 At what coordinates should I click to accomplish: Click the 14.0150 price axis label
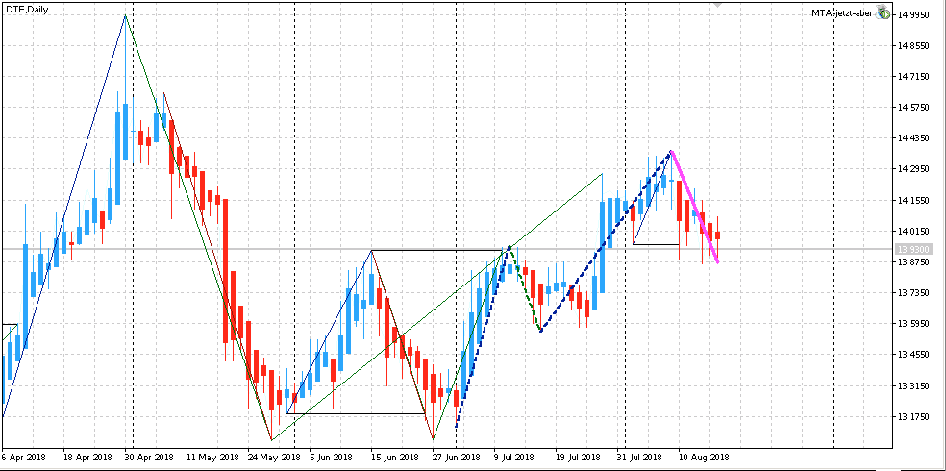pyautogui.click(x=913, y=231)
